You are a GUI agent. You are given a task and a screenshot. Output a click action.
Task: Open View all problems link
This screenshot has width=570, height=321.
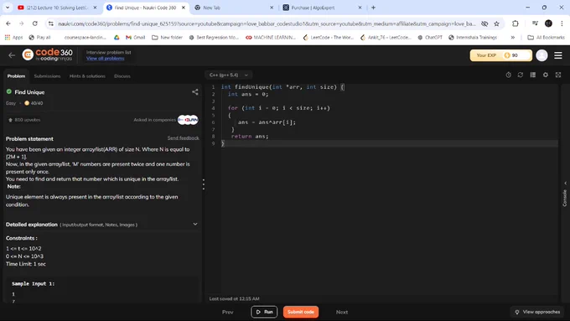click(x=105, y=59)
